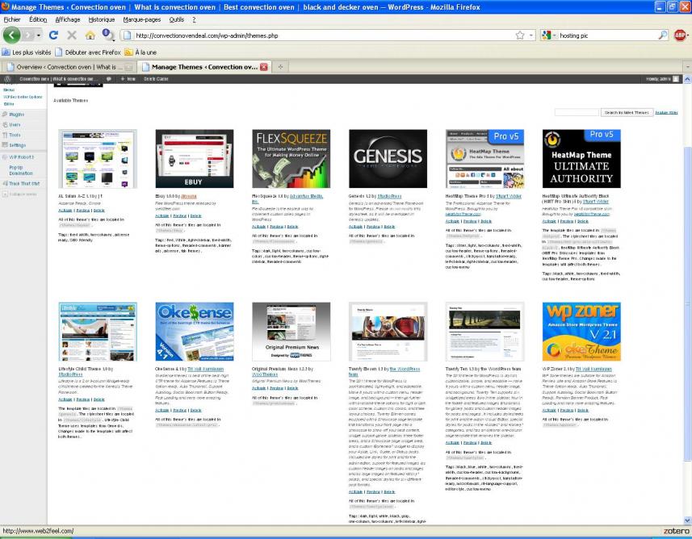The width and height of the screenshot is (692, 539).
Task: Click the Track That Stat sidebar icon
Action: 5,183
